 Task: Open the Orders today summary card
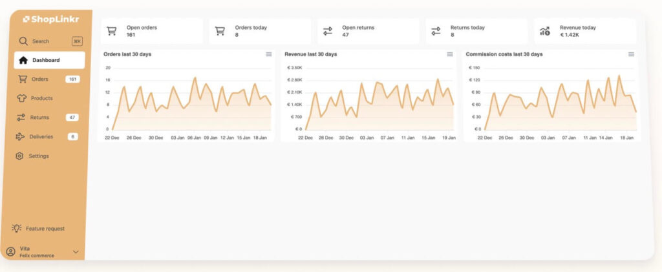click(260, 31)
